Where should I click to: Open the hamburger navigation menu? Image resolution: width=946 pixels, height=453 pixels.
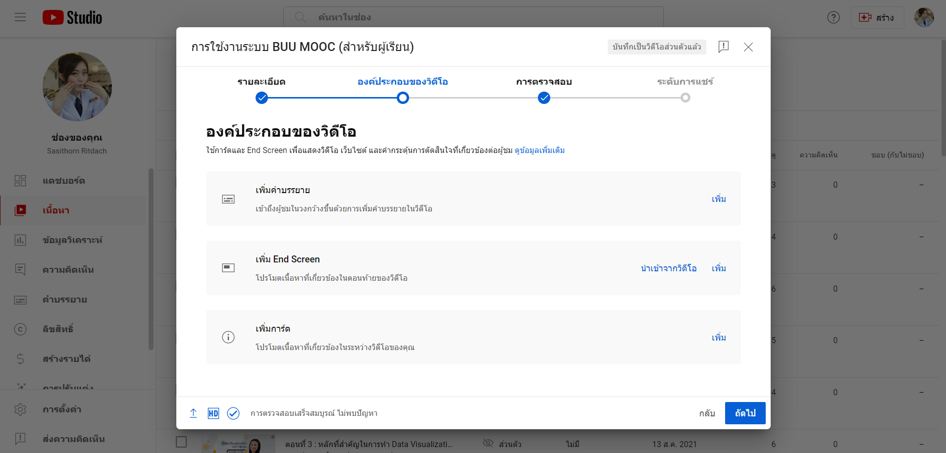20,18
